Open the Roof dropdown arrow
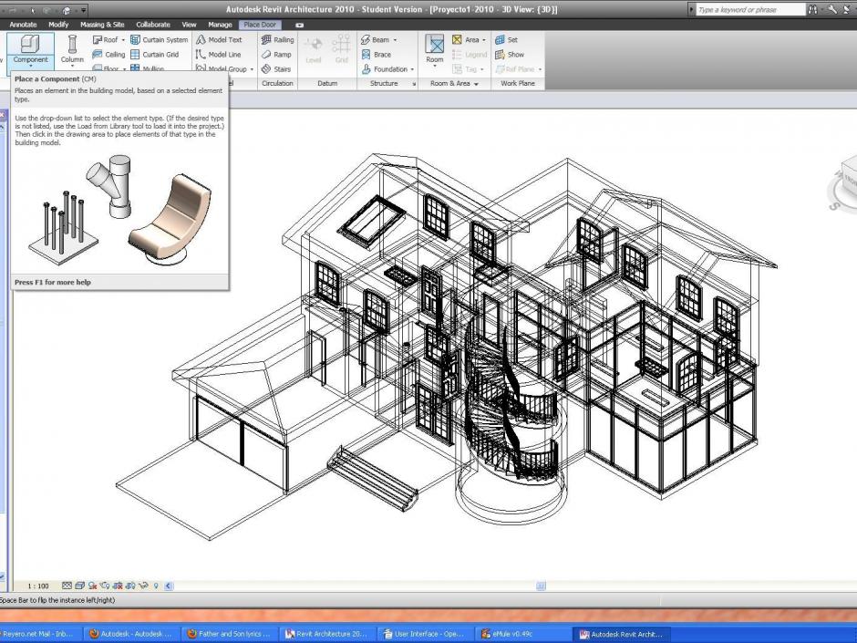 pos(123,40)
